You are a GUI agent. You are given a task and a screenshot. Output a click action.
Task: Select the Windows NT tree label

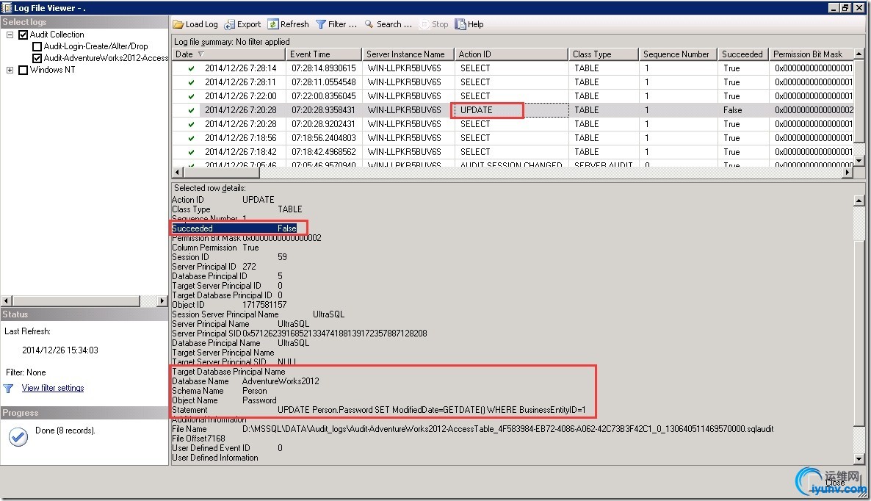[x=52, y=70]
